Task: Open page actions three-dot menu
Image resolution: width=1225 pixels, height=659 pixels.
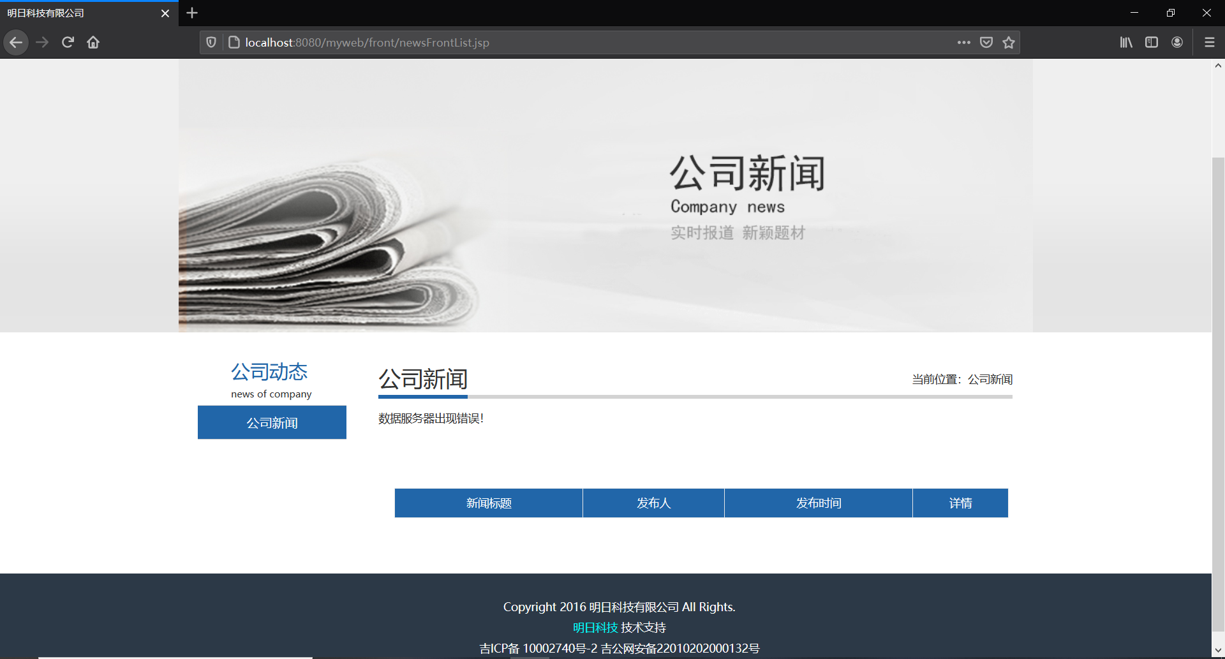Action: point(963,43)
